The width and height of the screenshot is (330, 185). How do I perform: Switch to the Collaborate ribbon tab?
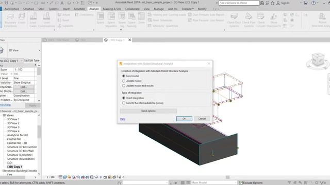[133, 9]
